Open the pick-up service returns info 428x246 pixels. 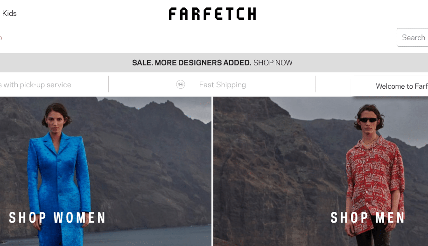[x=35, y=84]
